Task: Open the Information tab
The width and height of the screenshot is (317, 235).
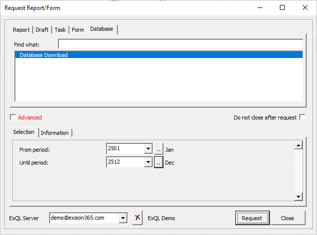Action: (x=55, y=133)
